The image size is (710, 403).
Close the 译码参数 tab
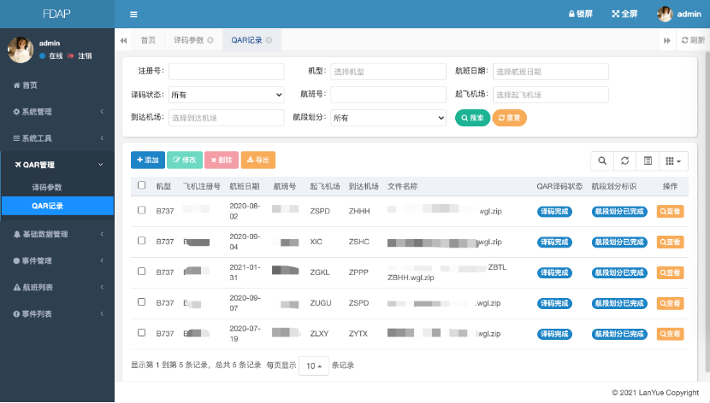[x=210, y=40]
